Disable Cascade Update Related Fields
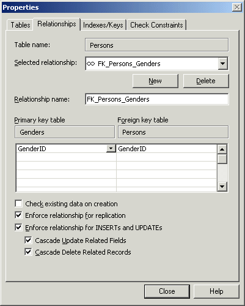The width and height of the screenshot is (245, 306). pyautogui.click(x=28, y=240)
